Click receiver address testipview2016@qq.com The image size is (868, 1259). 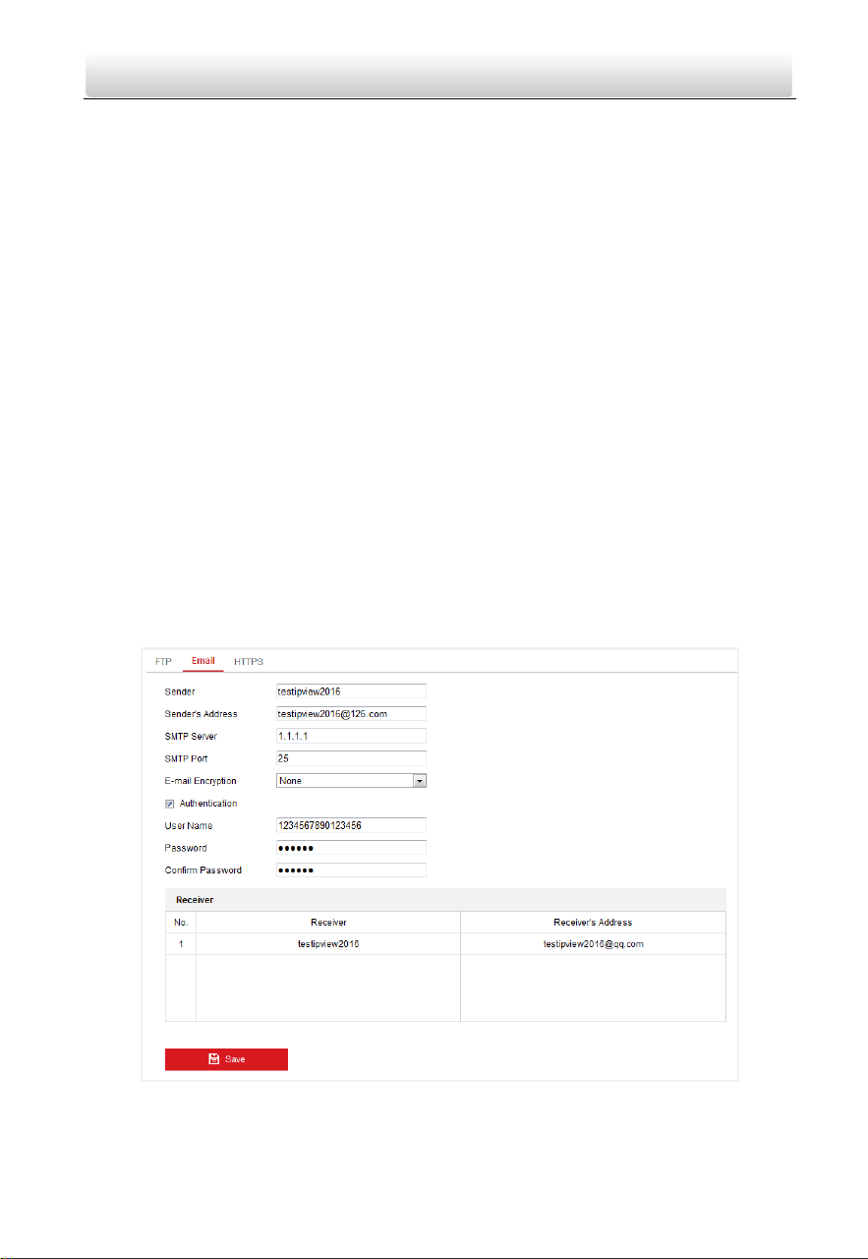point(593,944)
